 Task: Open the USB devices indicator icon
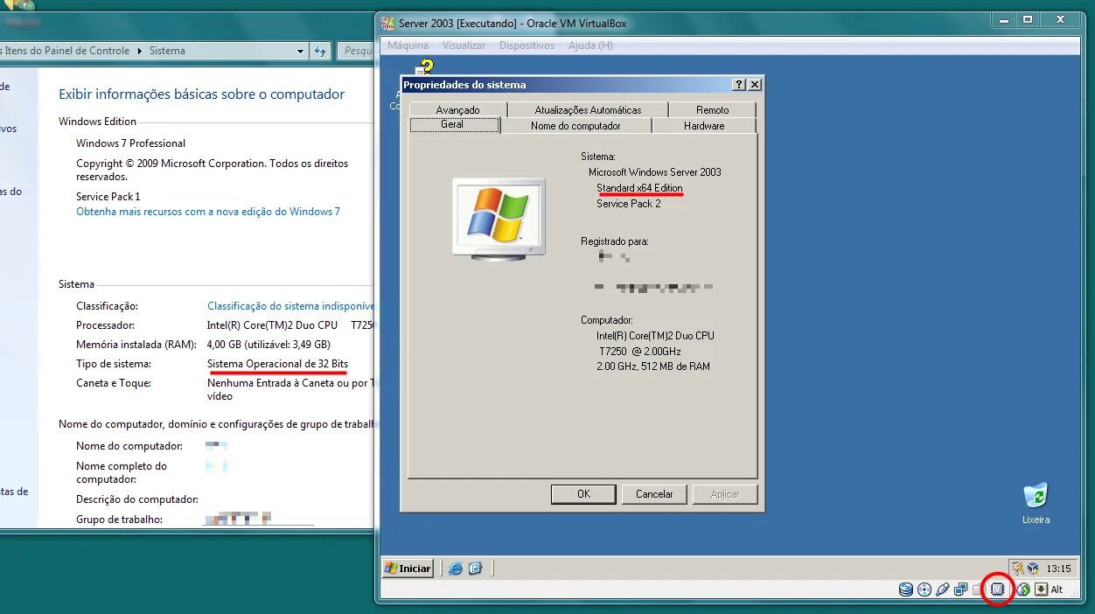(942, 590)
